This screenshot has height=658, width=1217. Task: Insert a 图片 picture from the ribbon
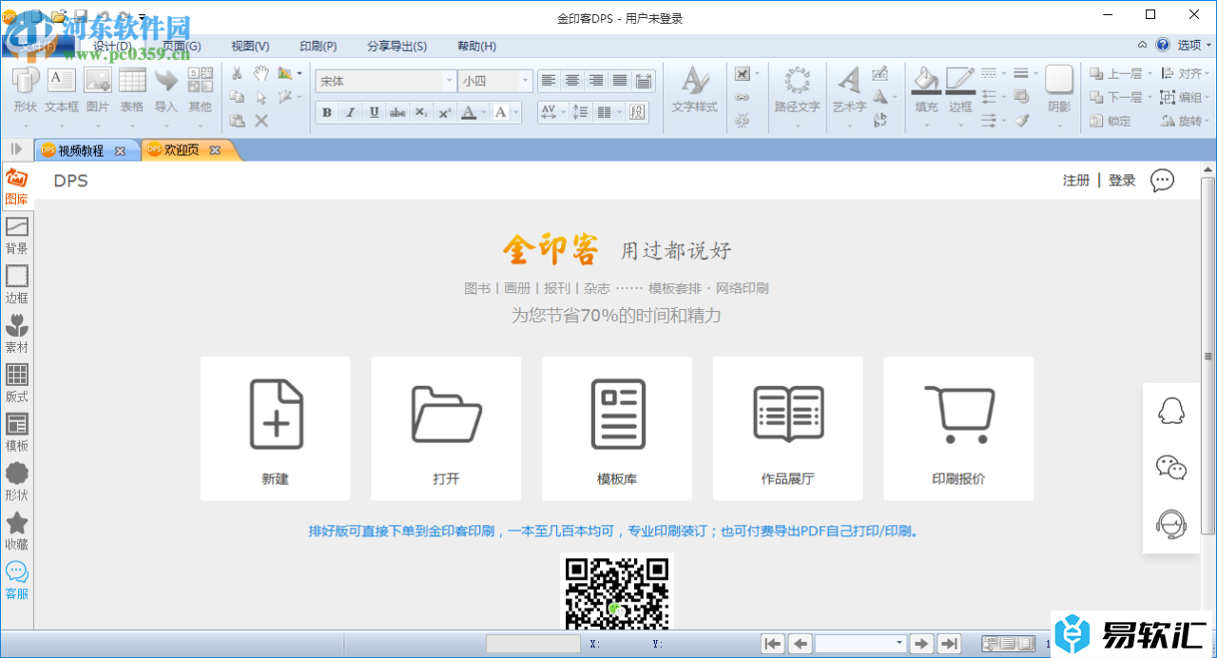[x=97, y=90]
